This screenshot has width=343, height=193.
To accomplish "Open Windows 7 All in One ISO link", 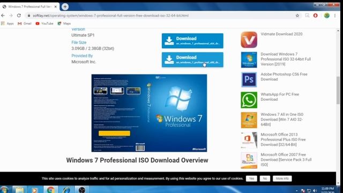I will point(282,120).
